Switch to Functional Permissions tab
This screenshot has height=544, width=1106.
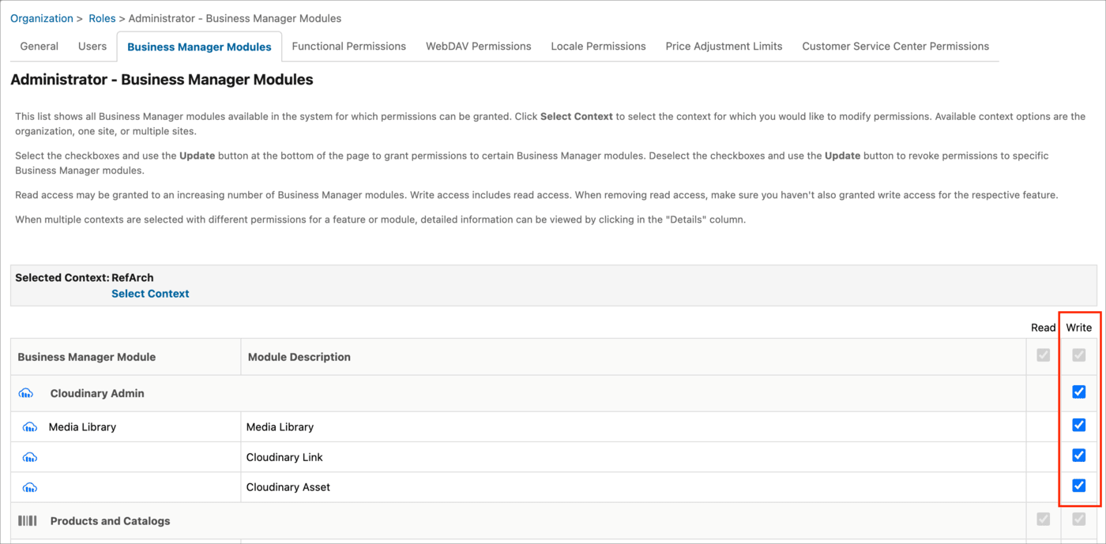click(348, 46)
